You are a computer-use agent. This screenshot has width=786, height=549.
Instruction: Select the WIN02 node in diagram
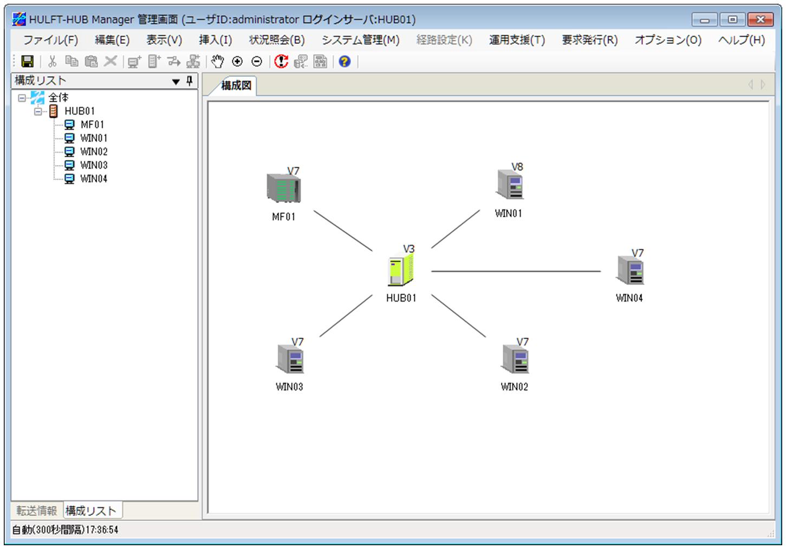(515, 358)
